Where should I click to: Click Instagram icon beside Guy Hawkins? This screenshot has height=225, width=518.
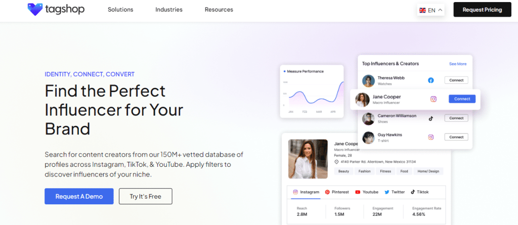click(431, 137)
